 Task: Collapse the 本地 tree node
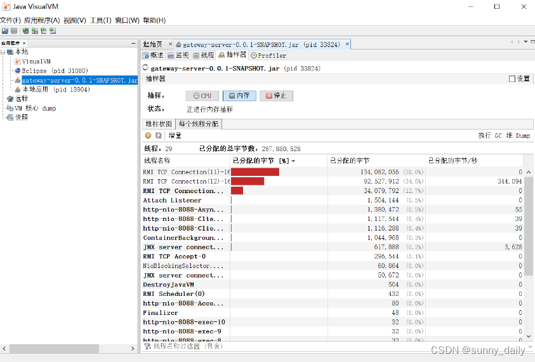click(x=3, y=52)
